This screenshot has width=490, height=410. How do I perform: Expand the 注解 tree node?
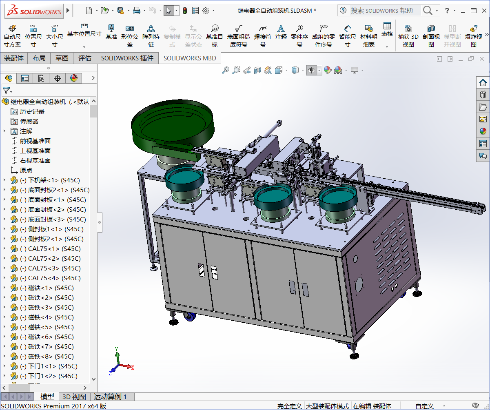click(x=4, y=131)
